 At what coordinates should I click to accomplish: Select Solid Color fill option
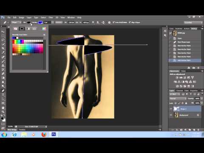click(x=22, y=29)
